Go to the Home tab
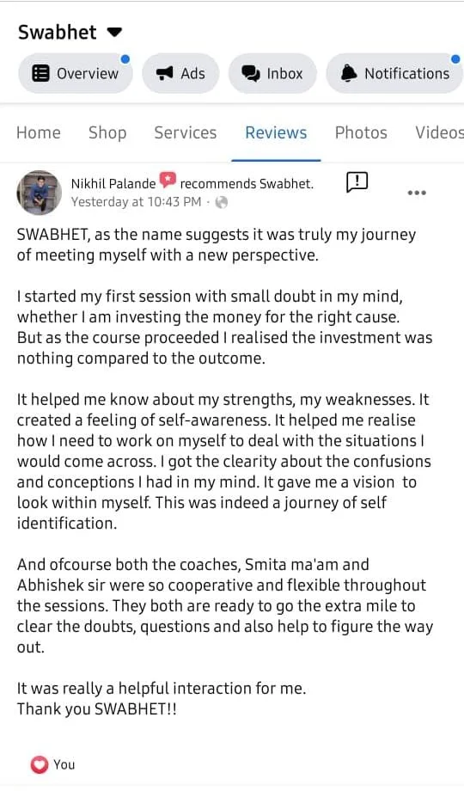Viewport: 464px width, 791px height. (x=39, y=132)
